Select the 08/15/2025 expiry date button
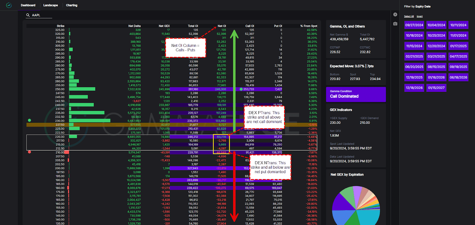This screenshot has width=475, height=225. (x=436, y=67)
